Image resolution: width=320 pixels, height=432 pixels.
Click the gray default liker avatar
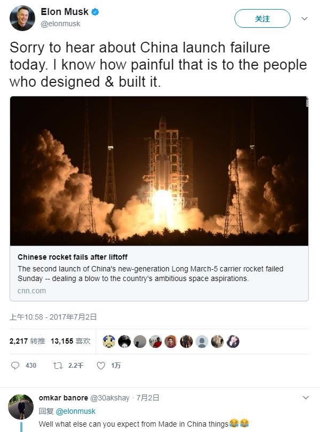[x=202, y=342]
